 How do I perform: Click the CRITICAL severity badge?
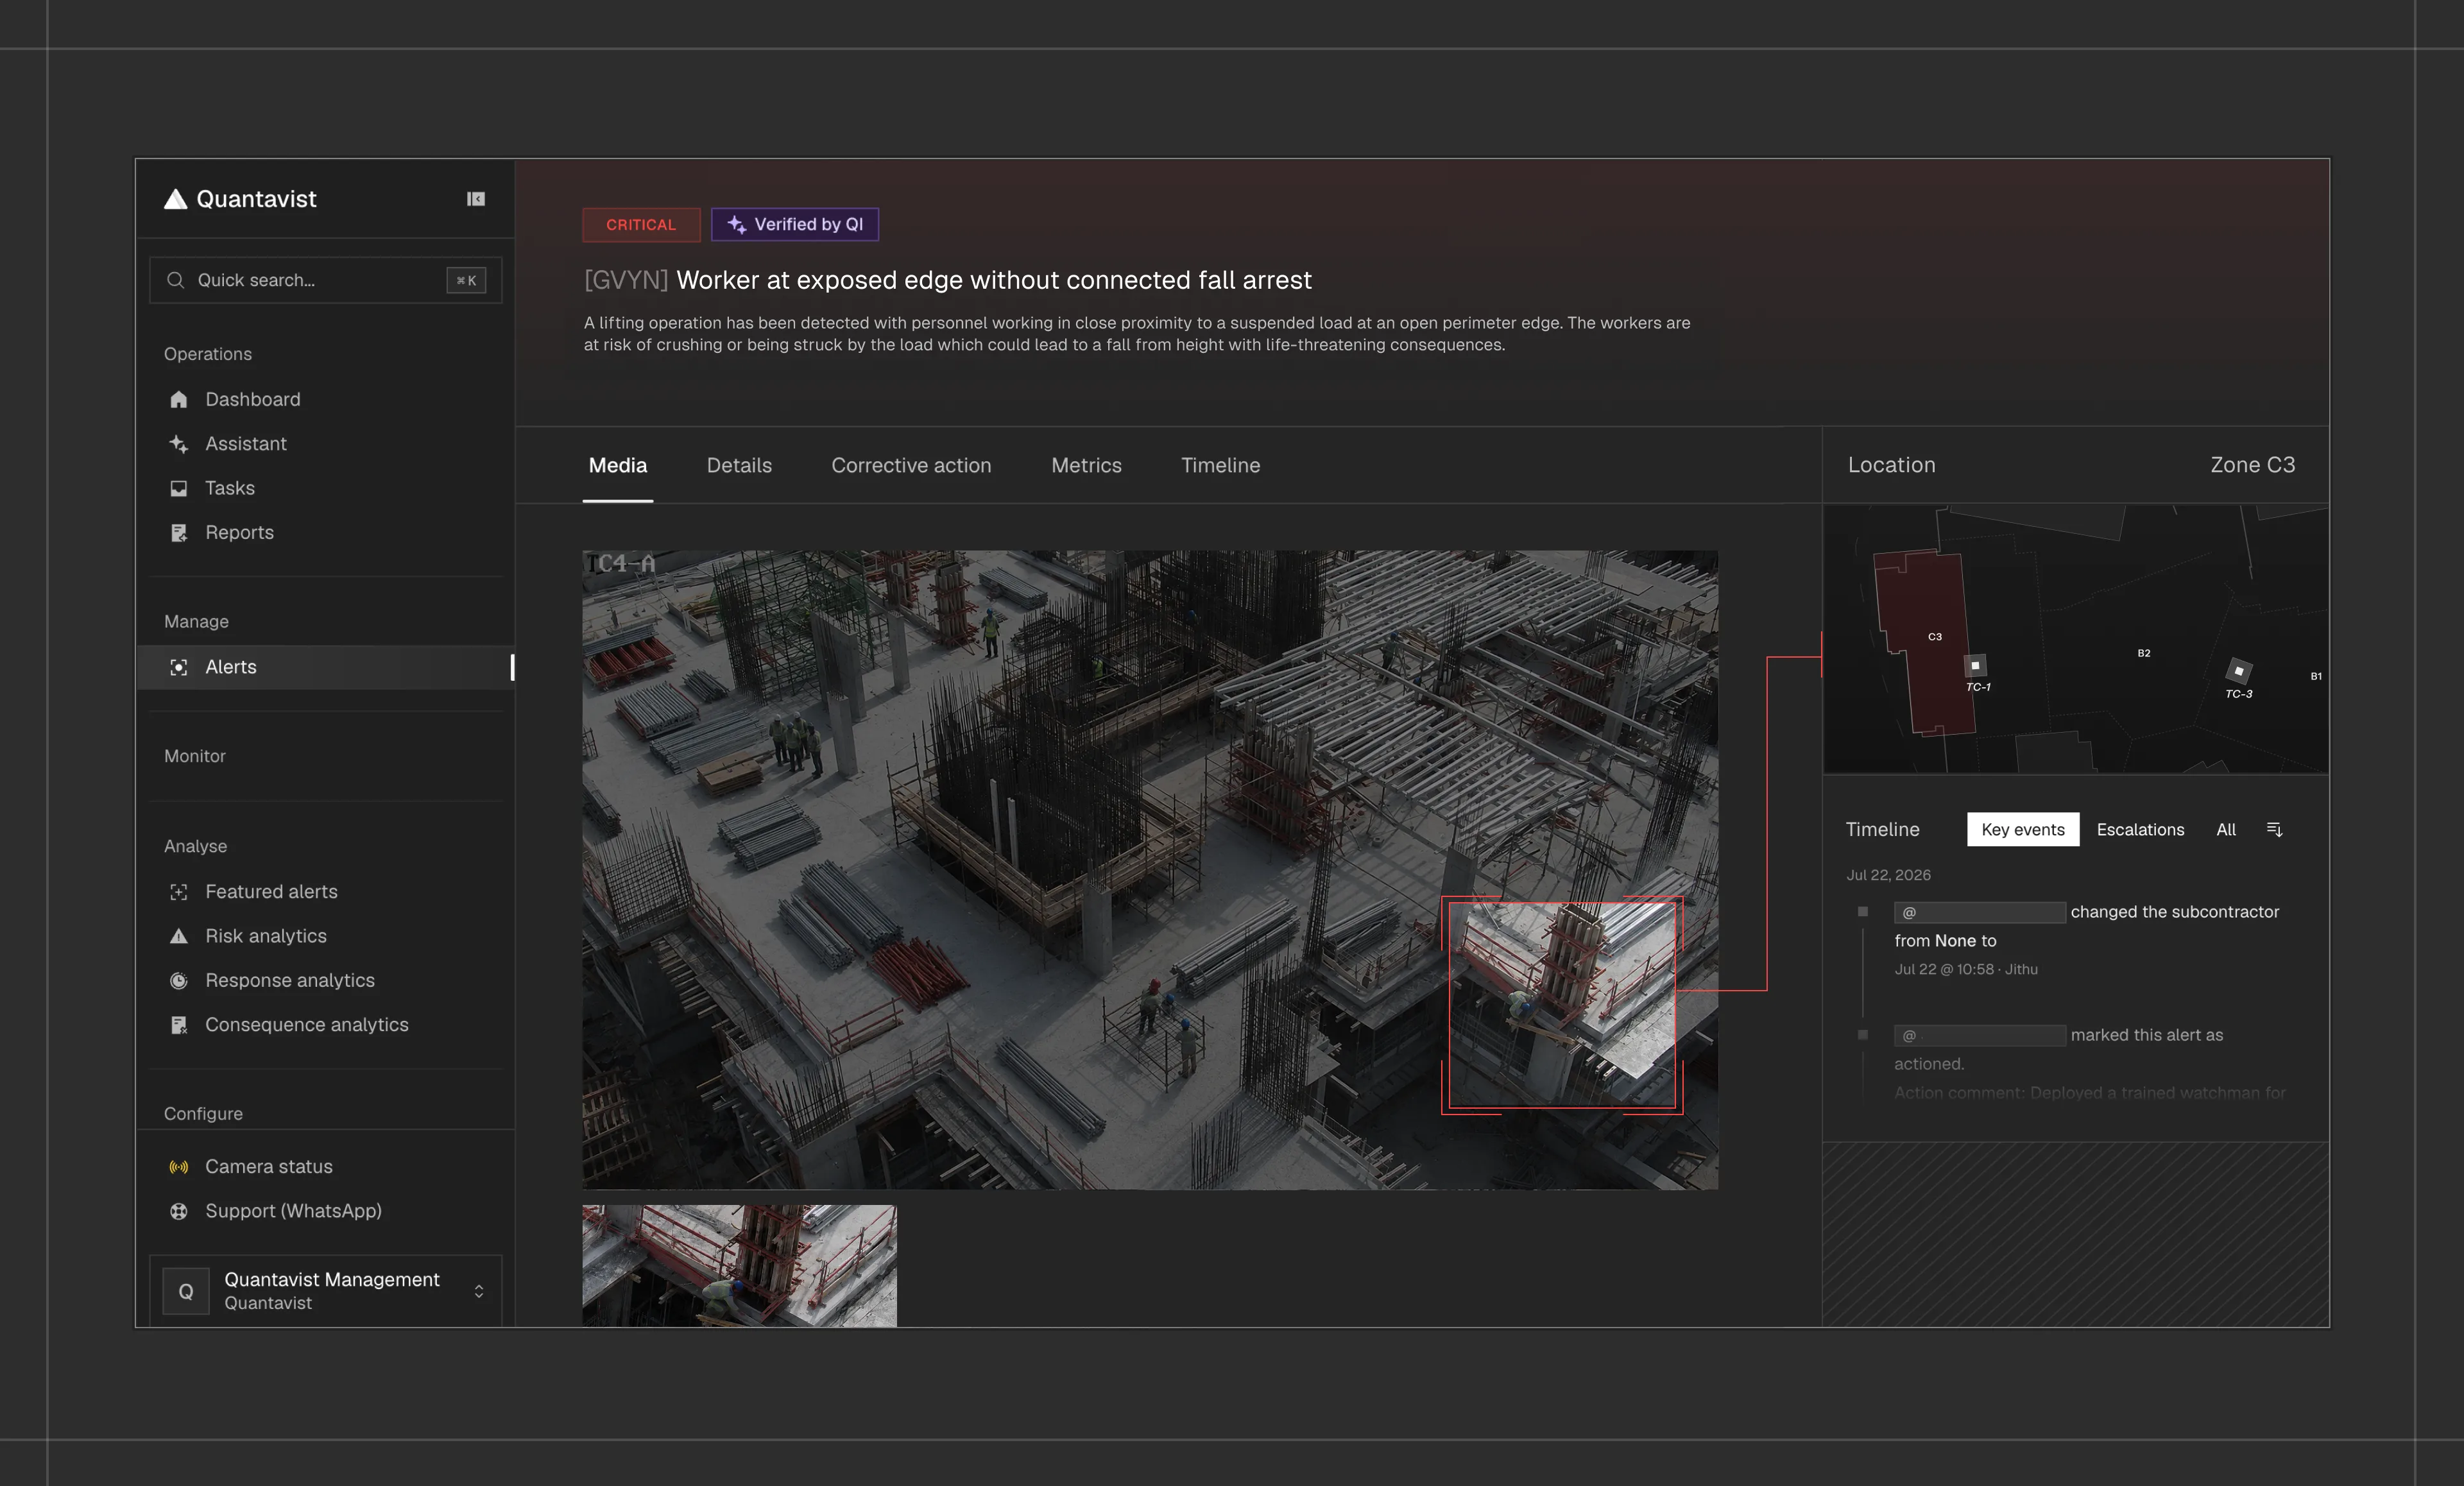tap(641, 224)
